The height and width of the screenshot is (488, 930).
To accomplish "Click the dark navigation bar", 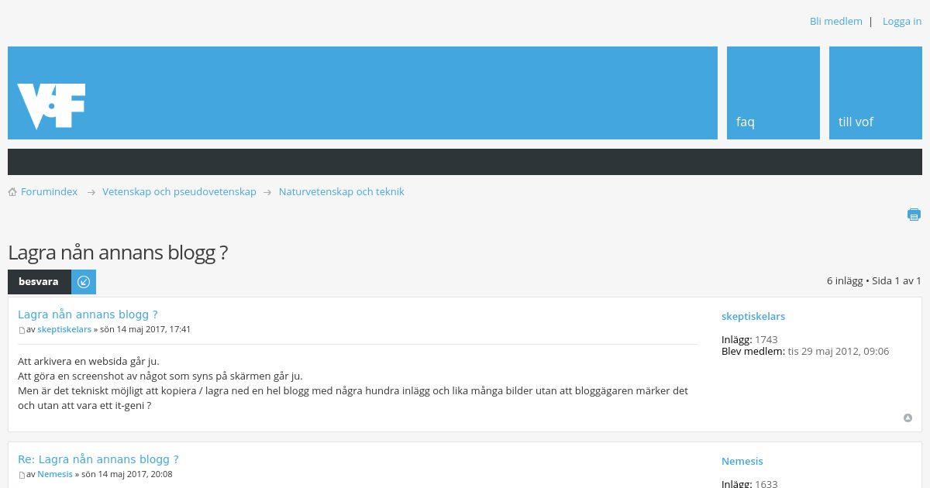I will coord(465,162).
